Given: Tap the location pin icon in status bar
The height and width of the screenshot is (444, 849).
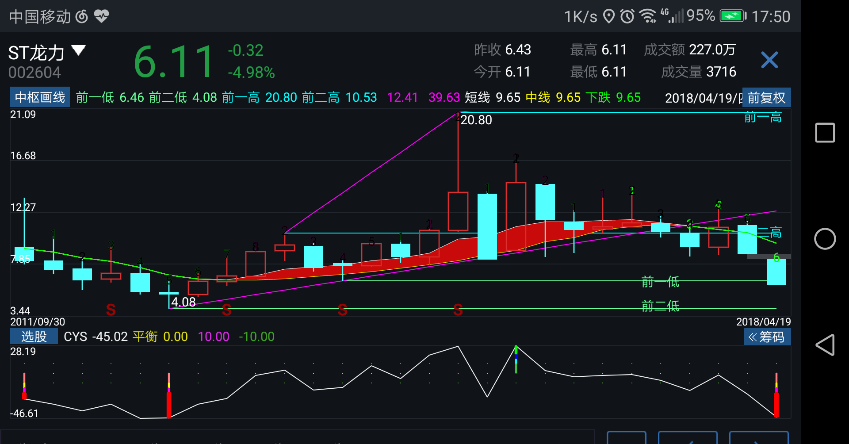Looking at the screenshot, I should coord(609,16).
